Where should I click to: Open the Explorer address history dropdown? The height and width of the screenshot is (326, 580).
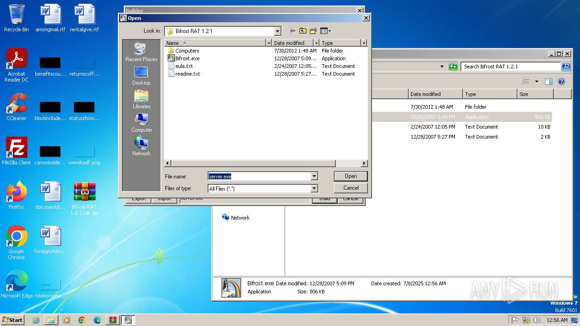(442, 67)
